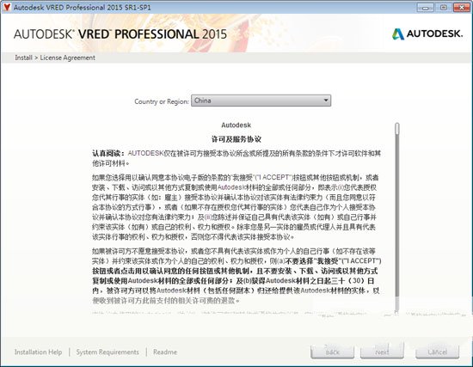Click the VRED app icon in title bar
The image size is (473, 367).
tap(7, 7)
